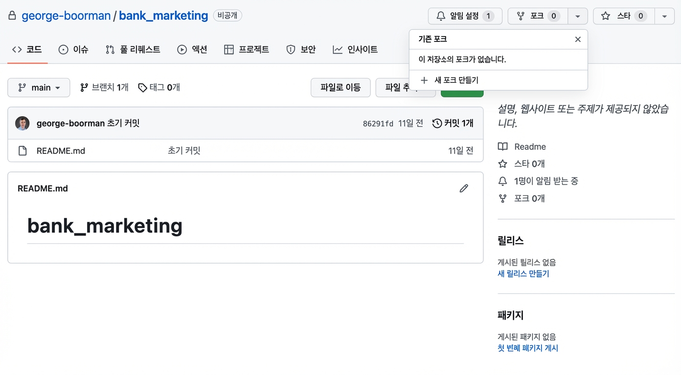Click the star icon in 스타 button

[606, 16]
